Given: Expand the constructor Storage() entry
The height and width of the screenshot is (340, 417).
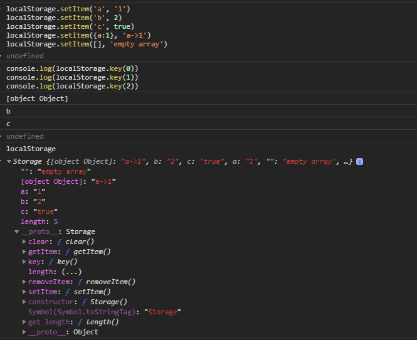Looking at the screenshot, I should (24, 302).
